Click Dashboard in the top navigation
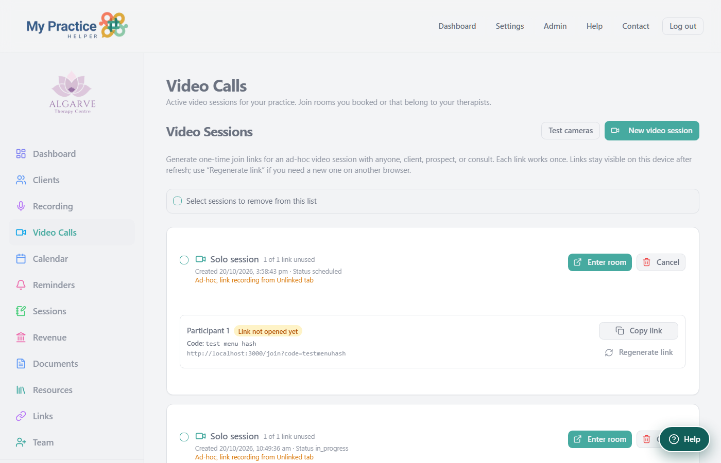721x463 pixels. 457,26
